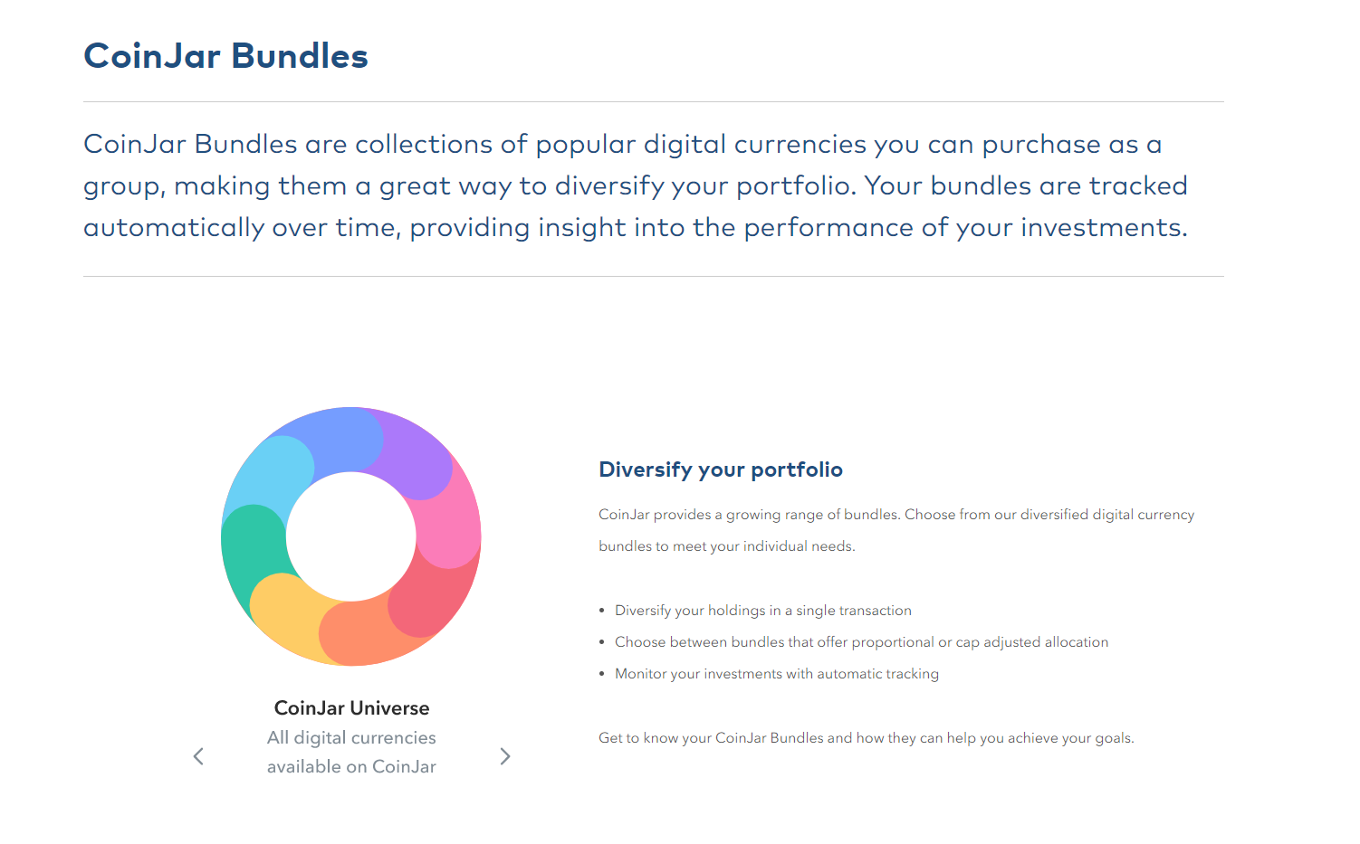Click the 'Monitor your investments' bullet
1360x844 pixels.
777,674
